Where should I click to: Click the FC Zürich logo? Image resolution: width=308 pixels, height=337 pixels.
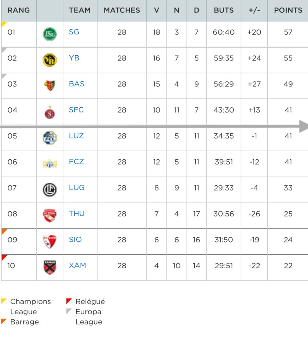coord(49,163)
